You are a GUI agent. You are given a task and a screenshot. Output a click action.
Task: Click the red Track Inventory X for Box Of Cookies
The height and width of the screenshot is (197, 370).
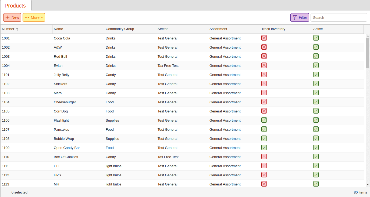pos(264,156)
